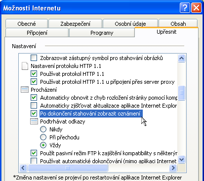The width and height of the screenshot is (204, 181).
Task: Click the scroll down arrow in settings list
Action: 181,160
